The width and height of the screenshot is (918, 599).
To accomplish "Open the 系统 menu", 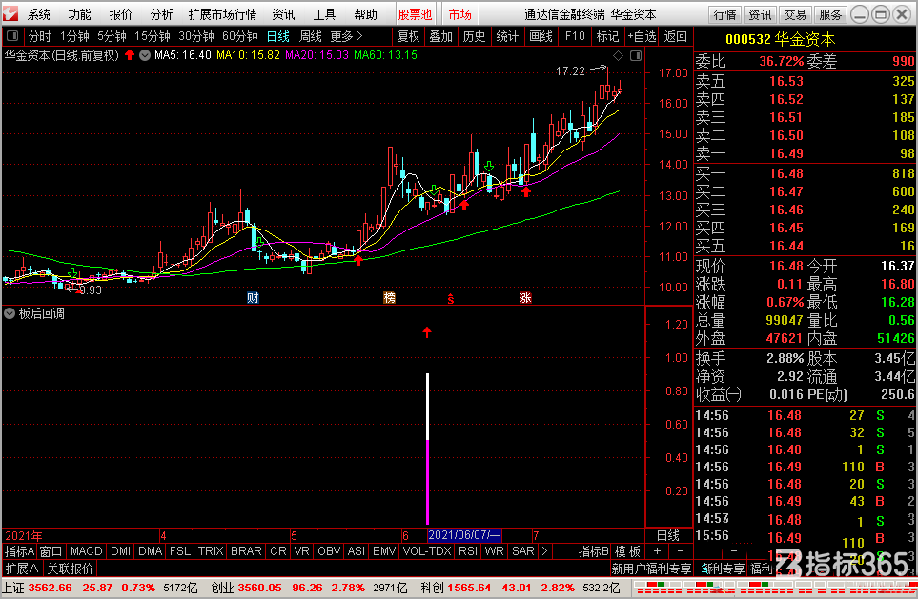I will click(x=39, y=14).
